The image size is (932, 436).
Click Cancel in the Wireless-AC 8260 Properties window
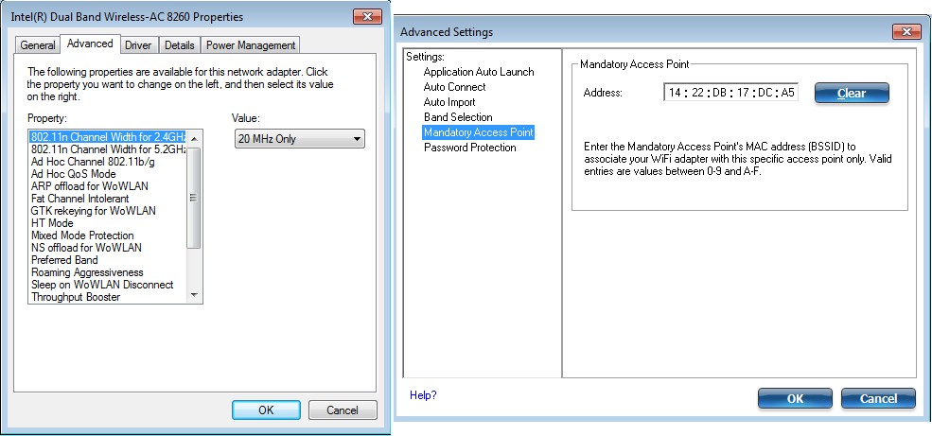pos(343,410)
